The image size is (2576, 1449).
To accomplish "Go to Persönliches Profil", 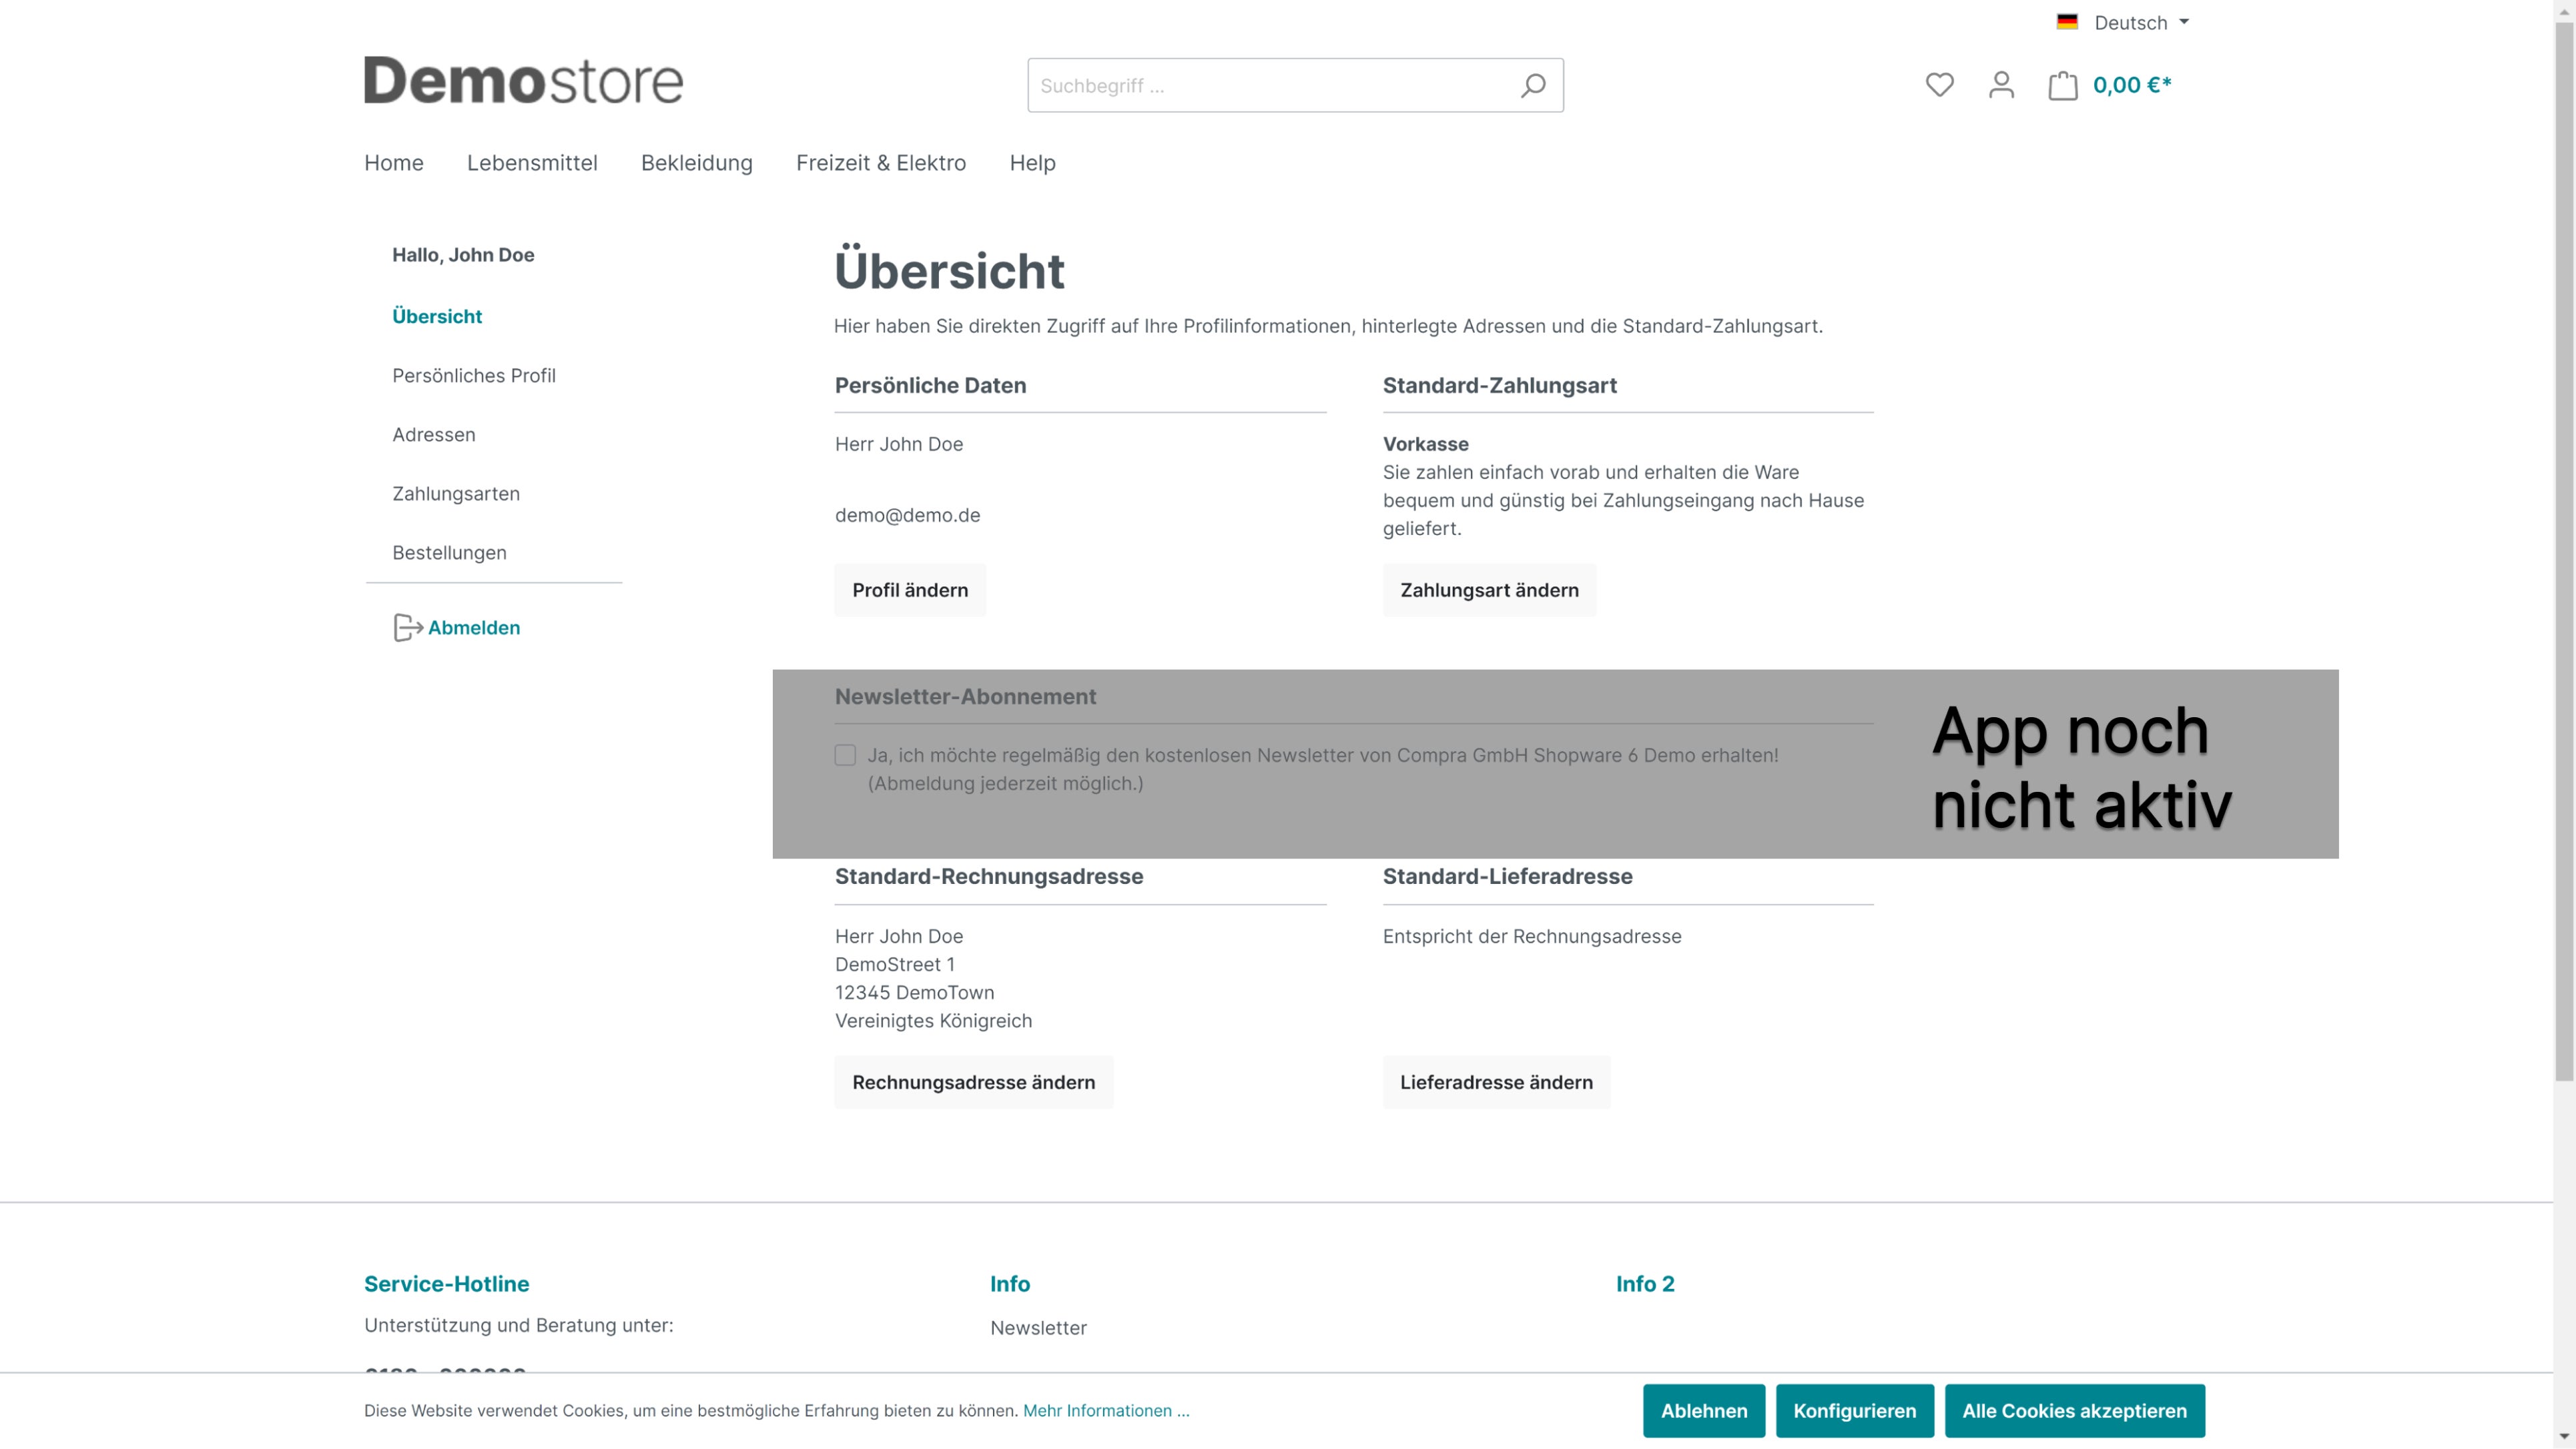I will coord(474,376).
